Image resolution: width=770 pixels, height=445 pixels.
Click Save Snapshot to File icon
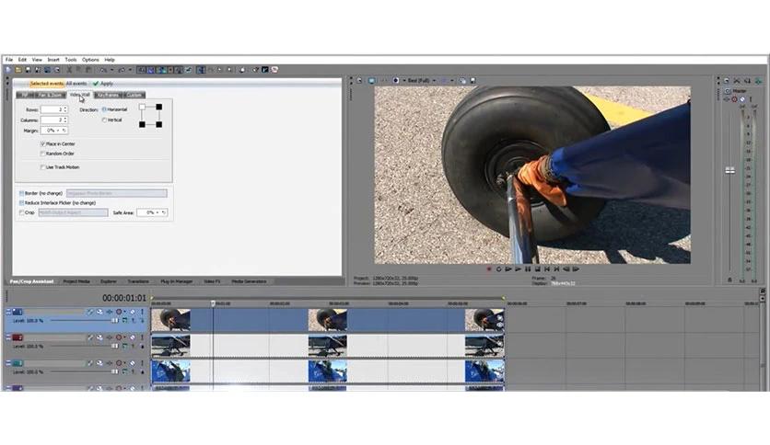tap(472, 80)
